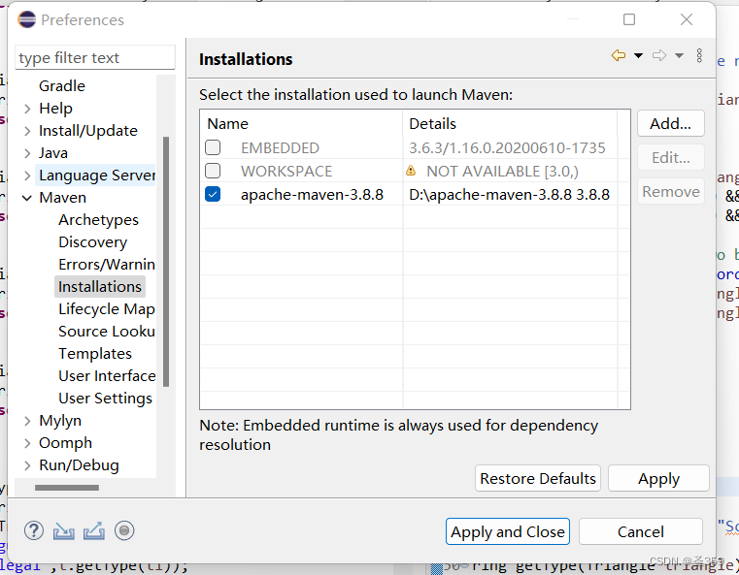Open User Settings under Maven

[x=106, y=399]
